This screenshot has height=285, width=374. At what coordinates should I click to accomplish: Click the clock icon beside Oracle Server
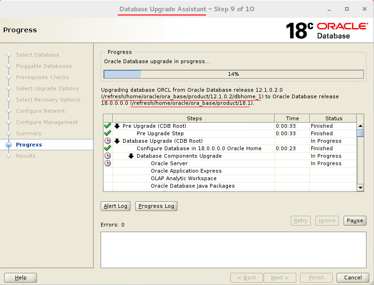(108, 163)
